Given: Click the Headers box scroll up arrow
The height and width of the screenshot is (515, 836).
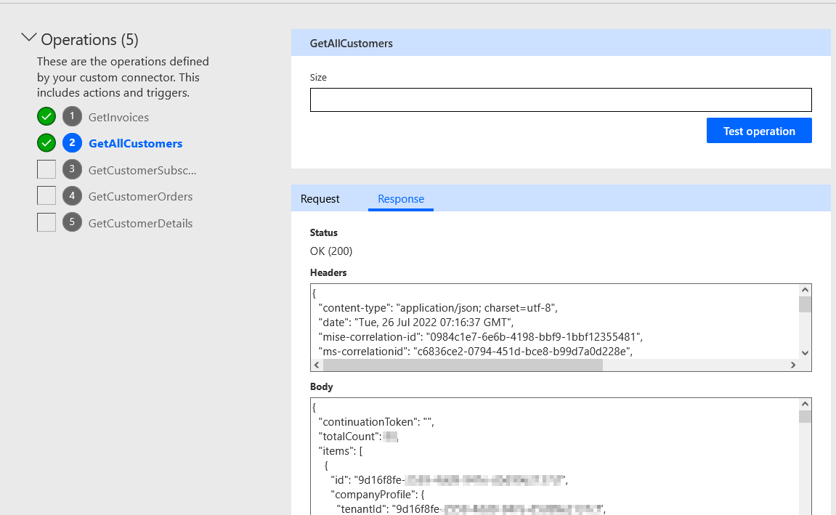Looking at the screenshot, I should coord(805,290).
